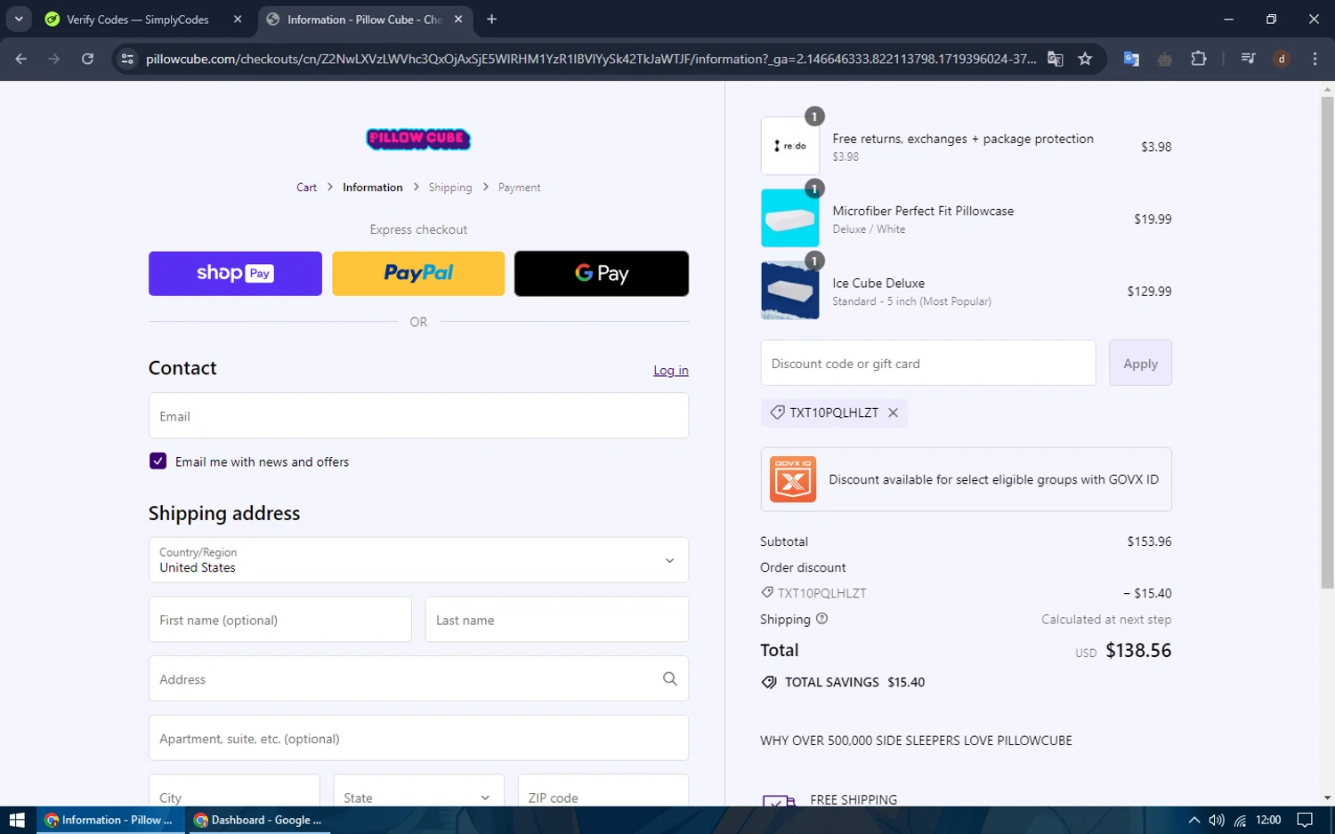Image resolution: width=1335 pixels, height=834 pixels.
Task: Reload the checkout page
Action: tap(87, 59)
